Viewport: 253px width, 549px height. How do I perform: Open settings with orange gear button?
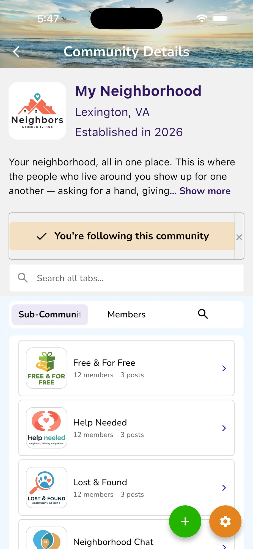(225, 521)
